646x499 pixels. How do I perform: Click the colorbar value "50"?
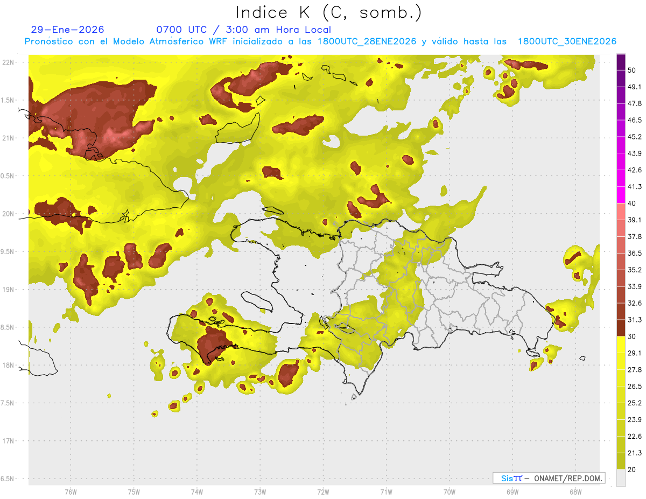click(633, 71)
